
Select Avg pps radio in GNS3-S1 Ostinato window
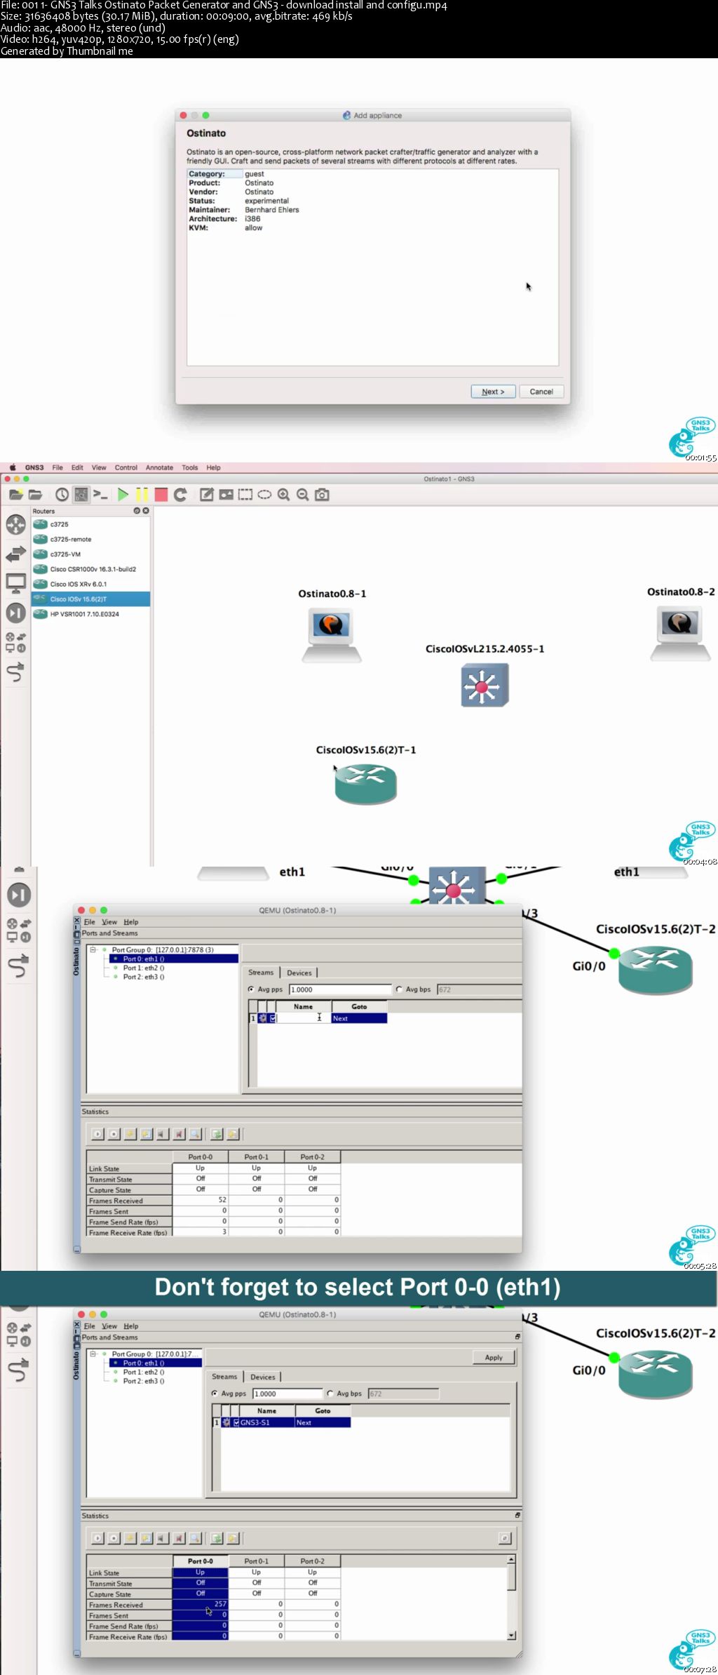coord(215,1394)
